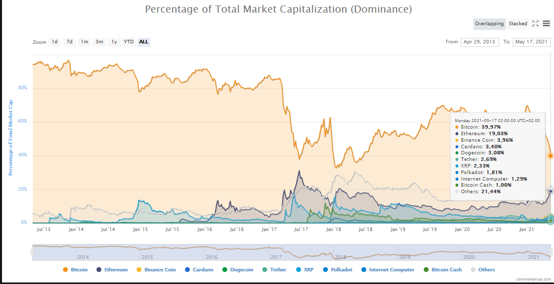Screen dimensions: 554x284
Task: Select the ALL zoom range
Action: [x=144, y=42]
